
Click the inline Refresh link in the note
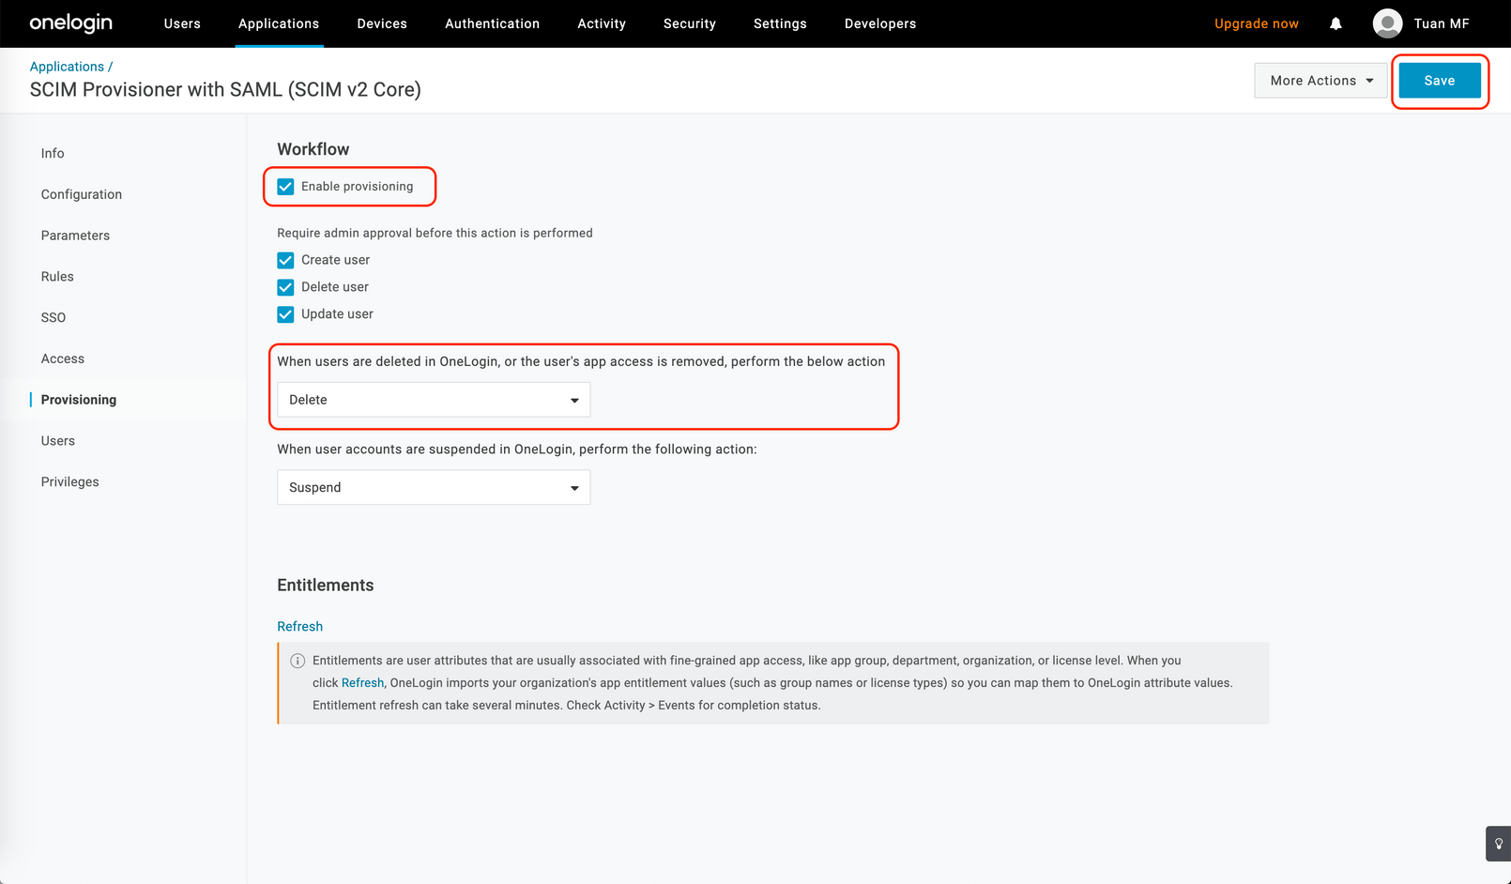tap(363, 683)
